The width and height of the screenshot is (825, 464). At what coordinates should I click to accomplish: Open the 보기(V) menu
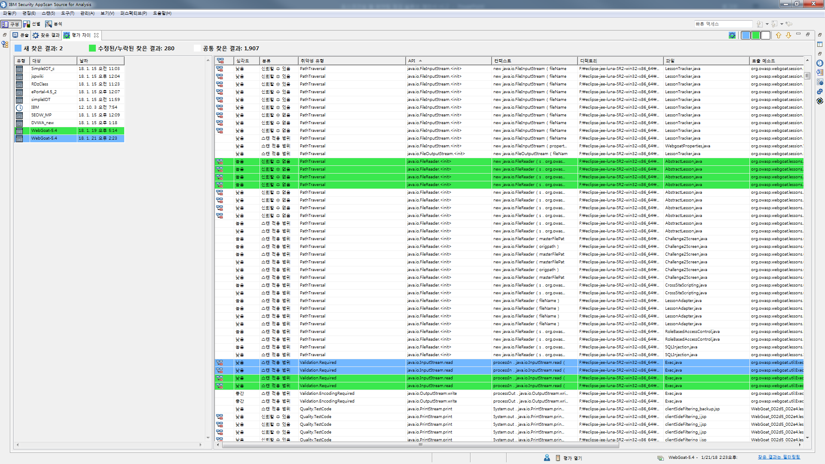coord(107,13)
